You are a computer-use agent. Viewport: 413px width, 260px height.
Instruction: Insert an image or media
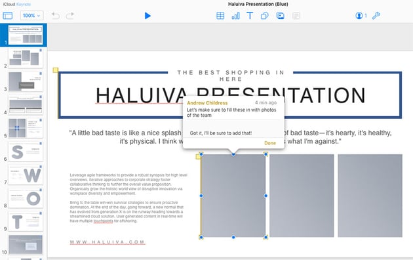281,16
